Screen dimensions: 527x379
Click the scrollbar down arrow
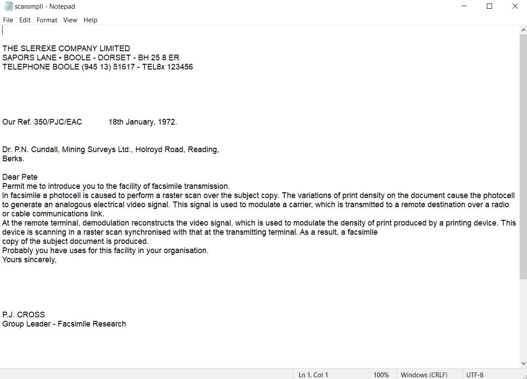[523, 363]
